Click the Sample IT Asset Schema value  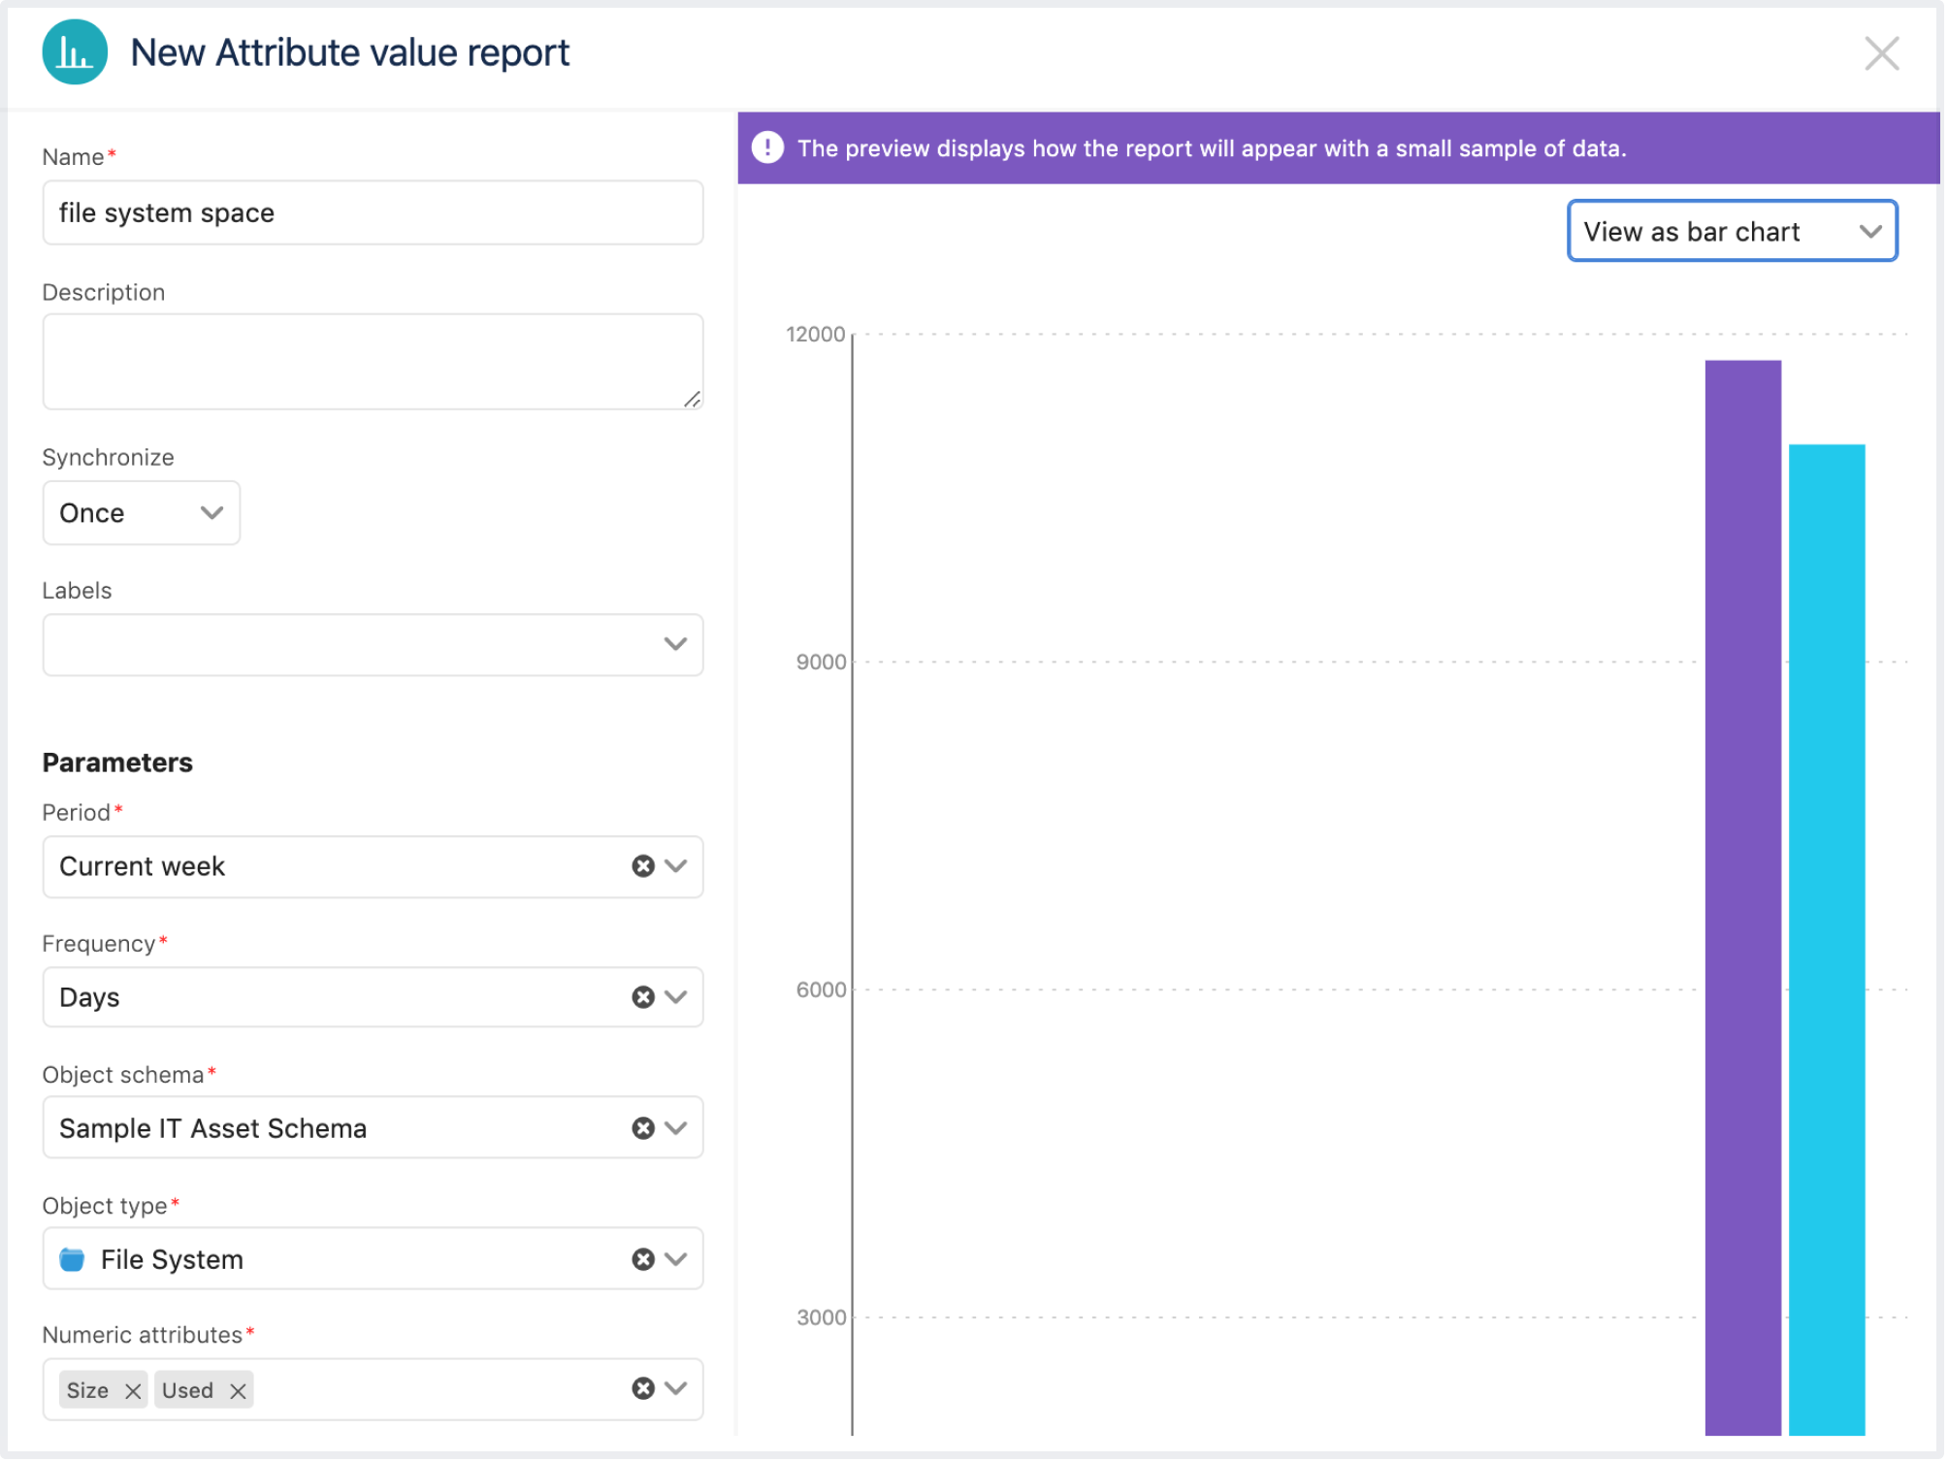click(x=213, y=1129)
